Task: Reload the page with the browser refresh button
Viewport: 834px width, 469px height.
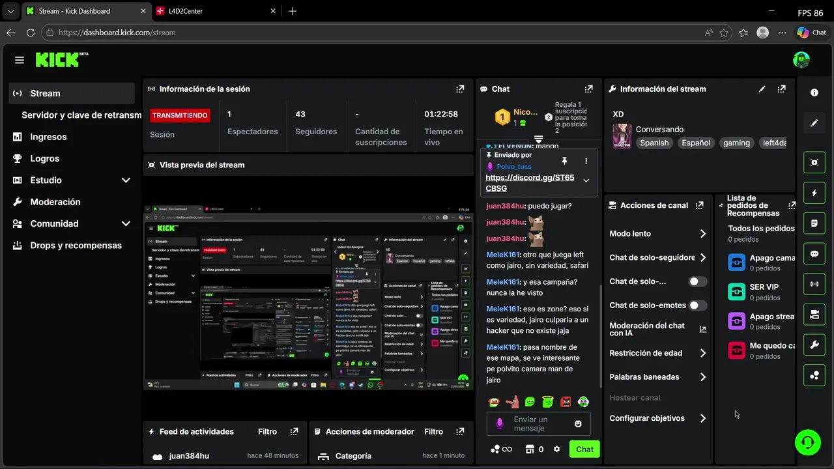Action: click(30, 33)
